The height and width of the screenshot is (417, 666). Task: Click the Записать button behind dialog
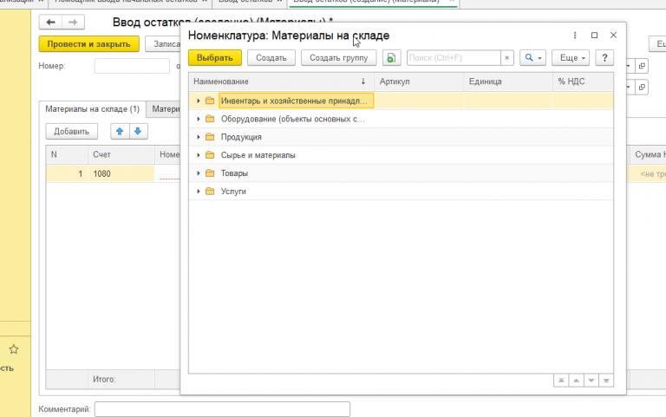163,44
